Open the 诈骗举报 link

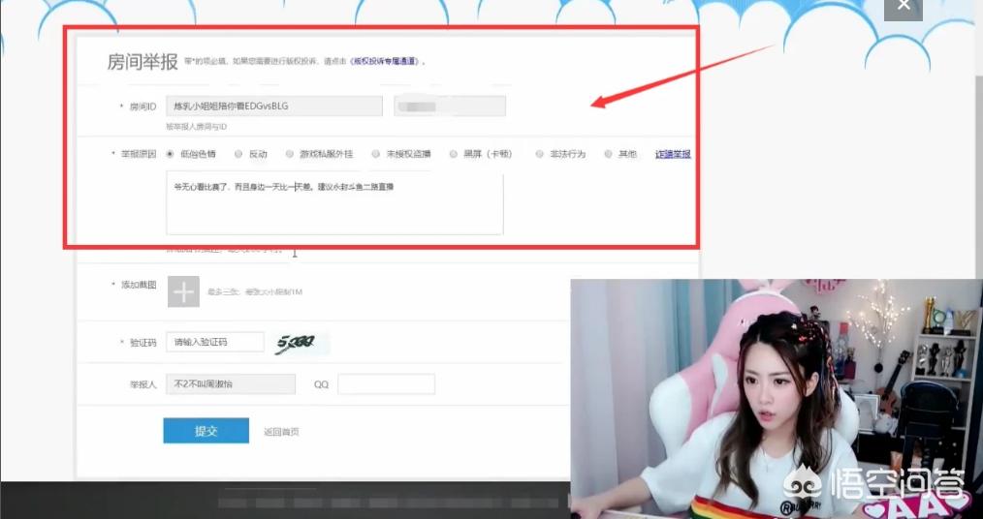pyautogui.click(x=673, y=154)
